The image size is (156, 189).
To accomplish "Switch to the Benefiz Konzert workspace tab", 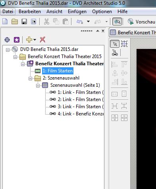I will (x=132, y=32).
